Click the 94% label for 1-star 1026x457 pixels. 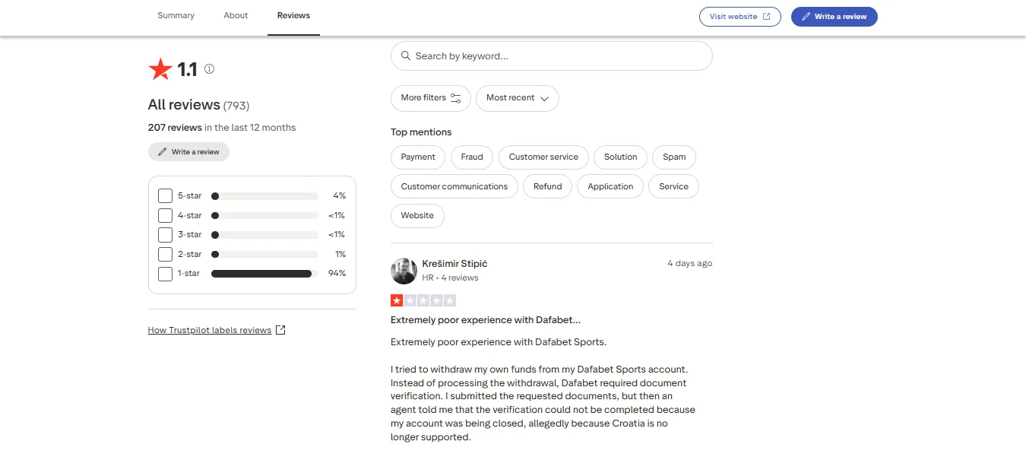coord(337,274)
